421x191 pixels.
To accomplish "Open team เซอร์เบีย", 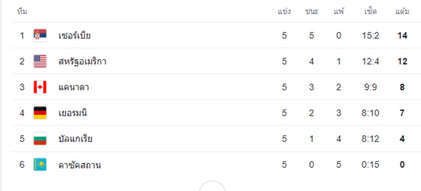I will coord(75,36).
